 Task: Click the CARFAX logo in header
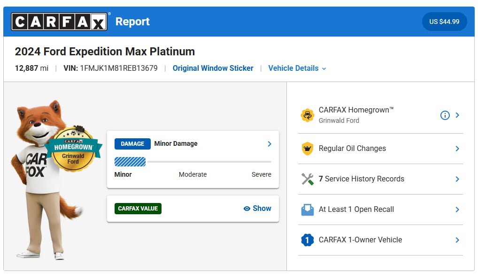point(59,22)
